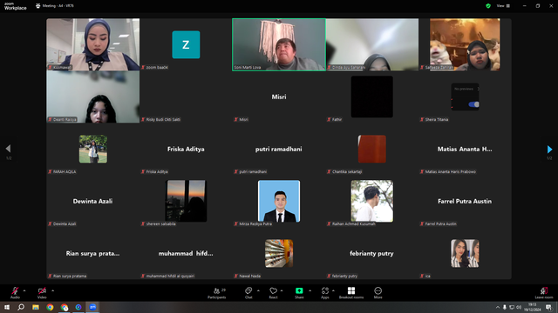The height and width of the screenshot is (313, 558).
Task: Select the zoom baa04 avatar tile
Action: pyautogui.click(x=186, y=44)
